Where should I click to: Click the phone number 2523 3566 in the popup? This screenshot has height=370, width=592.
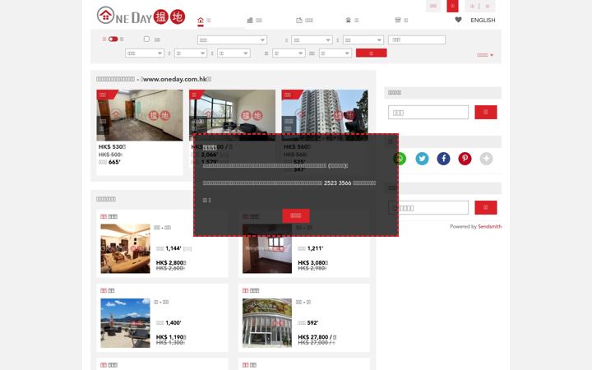[x=338, y=183]
